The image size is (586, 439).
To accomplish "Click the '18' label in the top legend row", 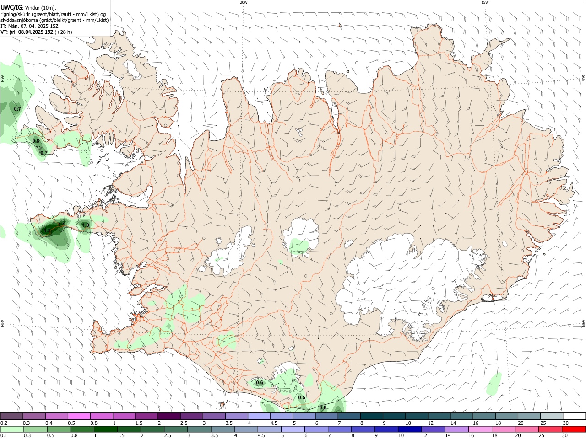I will pos(498,423).
